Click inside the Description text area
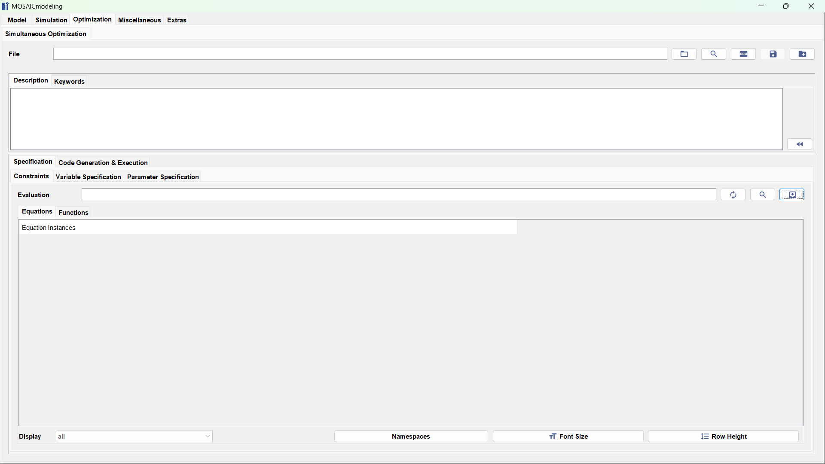This screenshot has width=825, height=464. 396,119
